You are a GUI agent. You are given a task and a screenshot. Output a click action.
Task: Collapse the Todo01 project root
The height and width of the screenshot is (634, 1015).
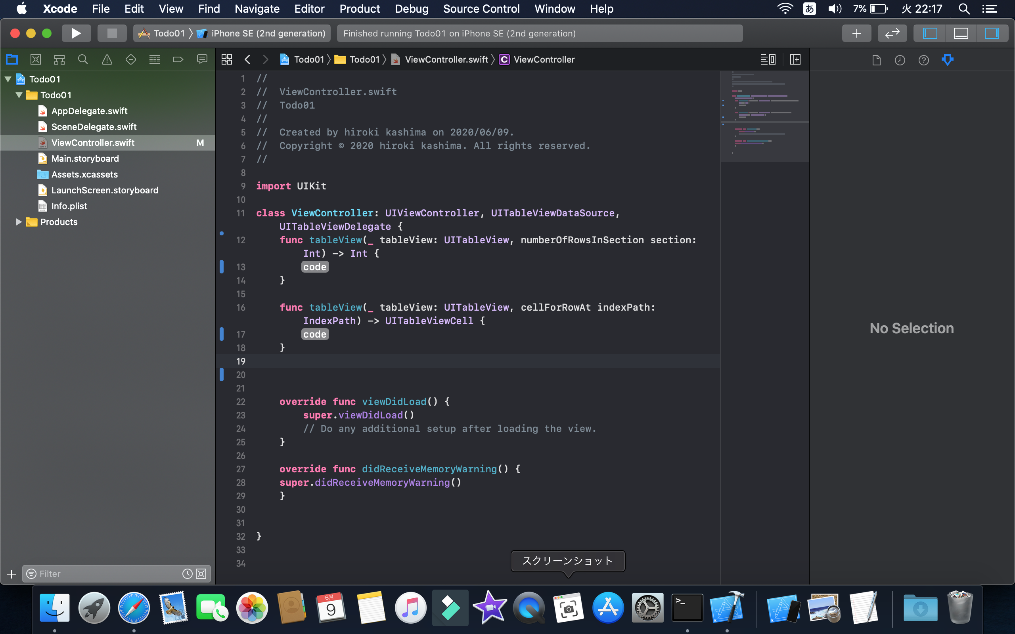(x=8, y=79)
